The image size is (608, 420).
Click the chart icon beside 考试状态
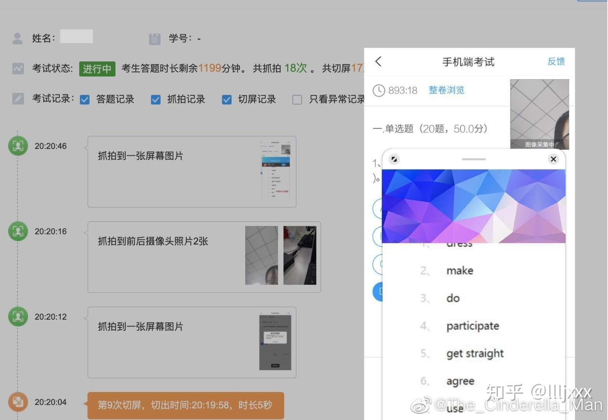(18, 69)
